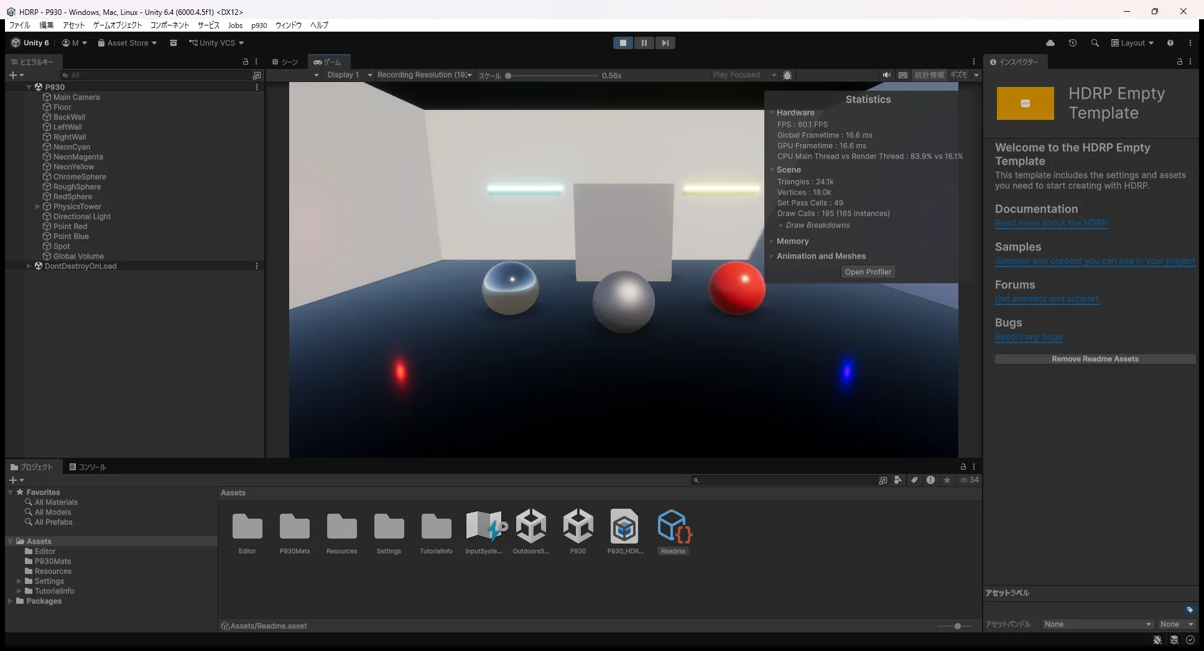Open the help question mark icon
This screenshot has width=1204, height=651.
click(x=1170, y=43)
